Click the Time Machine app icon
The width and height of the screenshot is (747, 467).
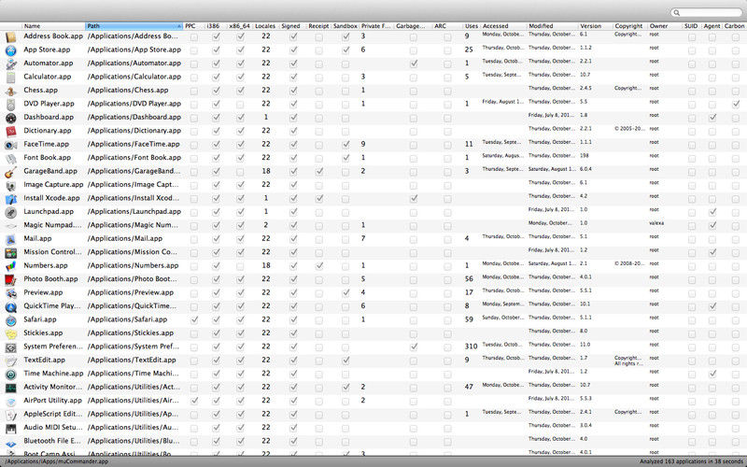[x=10, y=375]
